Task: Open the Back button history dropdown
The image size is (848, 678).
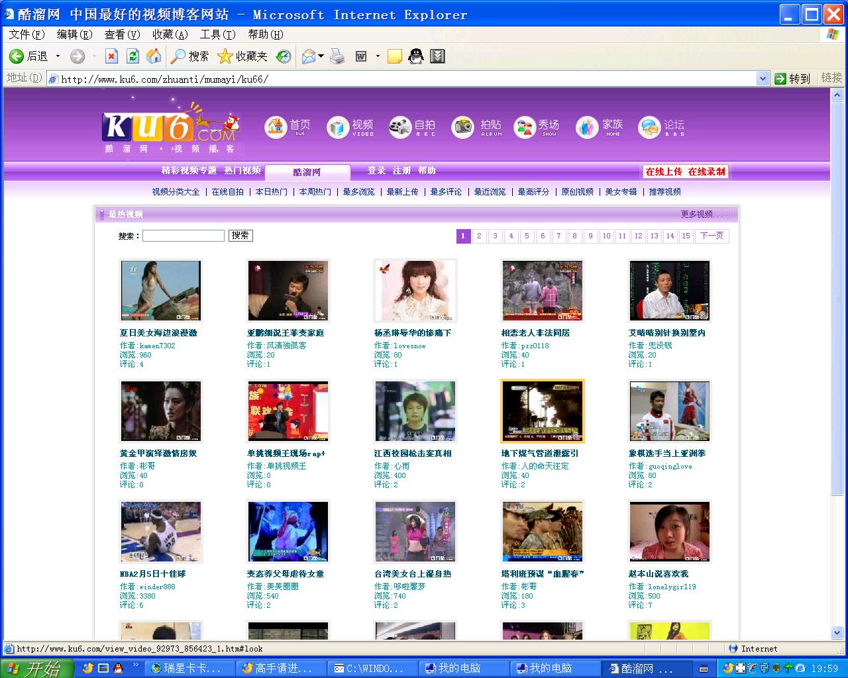Action: pos(58,56)
